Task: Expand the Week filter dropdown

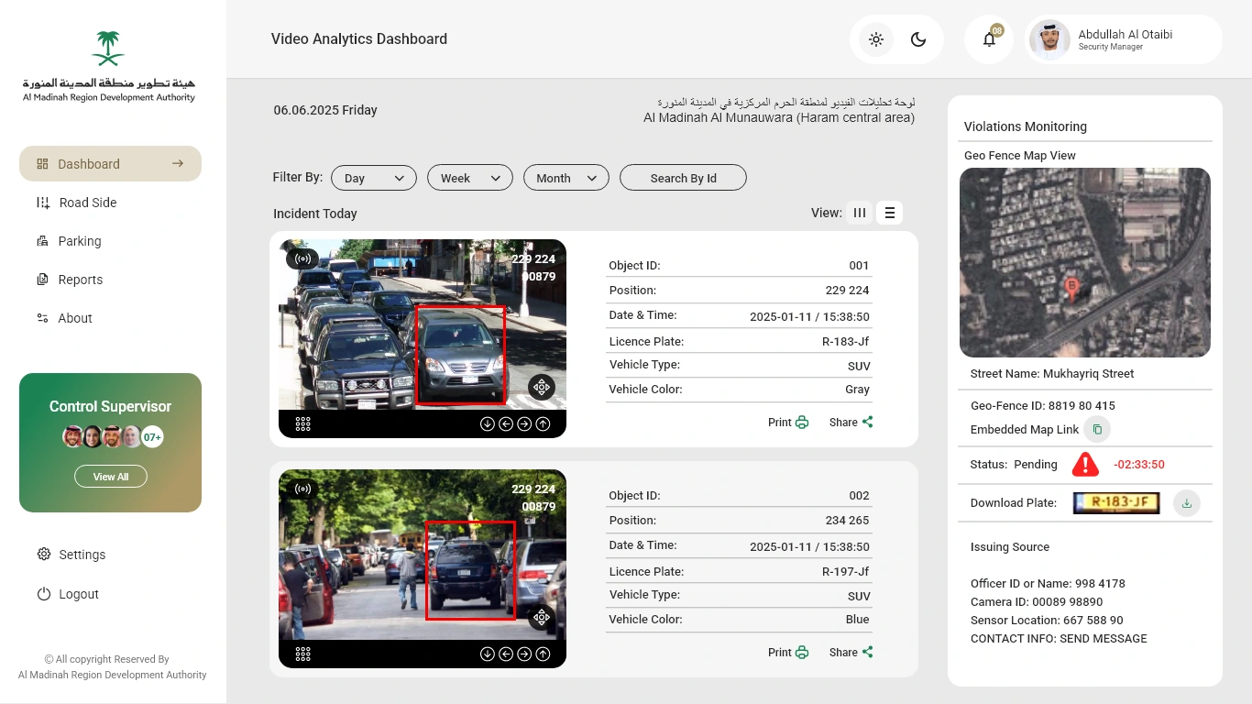Action: coord(470,178)
